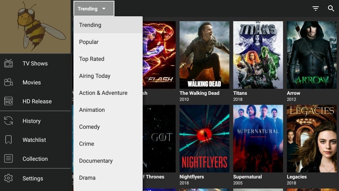Open The Walking Dead poster
The height and width of the screenshot is (191, 339).
click(204, 55)
